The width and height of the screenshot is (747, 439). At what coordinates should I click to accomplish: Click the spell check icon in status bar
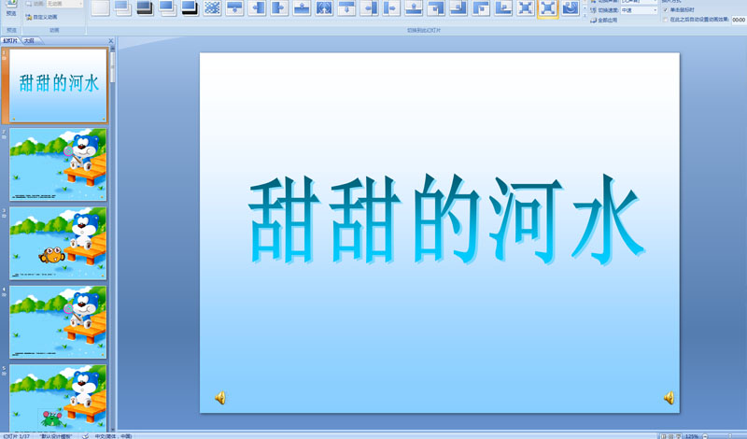(85, 435)
